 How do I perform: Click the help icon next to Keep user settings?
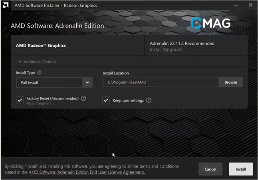pos(149,100)
